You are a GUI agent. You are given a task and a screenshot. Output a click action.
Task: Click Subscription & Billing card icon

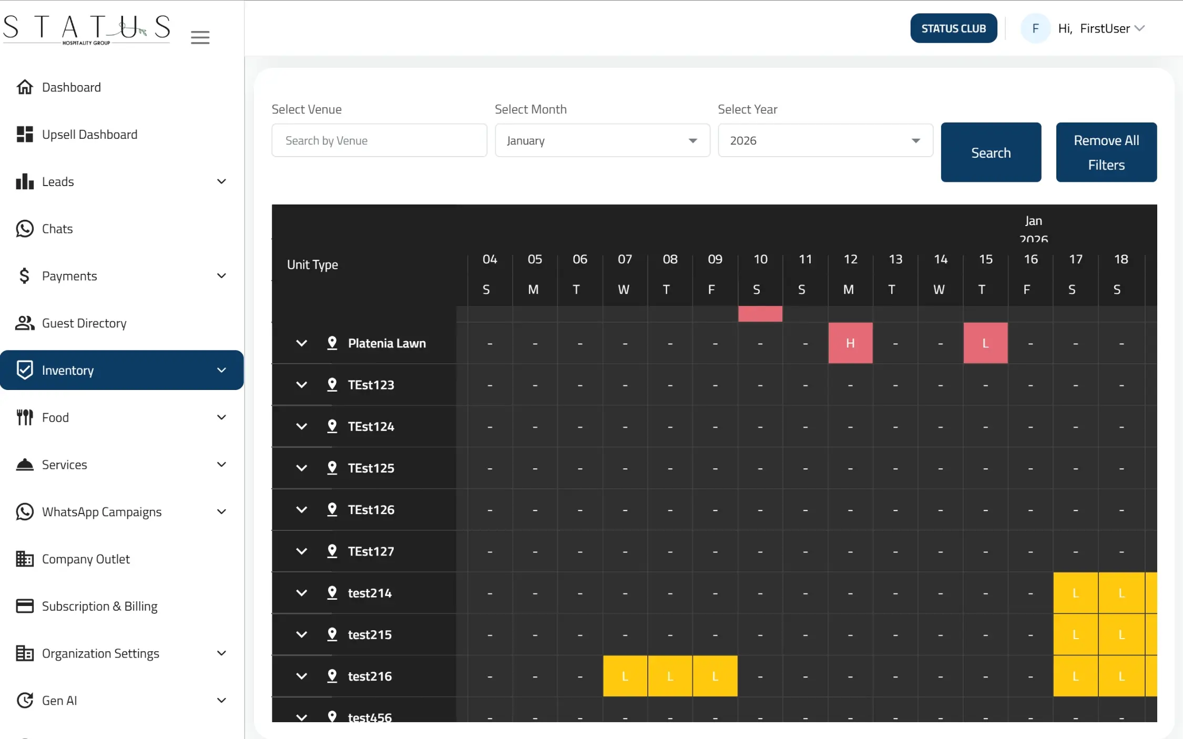click(x=25, y=606)
